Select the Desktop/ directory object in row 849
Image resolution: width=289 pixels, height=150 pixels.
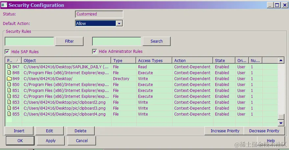tap(48, 78)
